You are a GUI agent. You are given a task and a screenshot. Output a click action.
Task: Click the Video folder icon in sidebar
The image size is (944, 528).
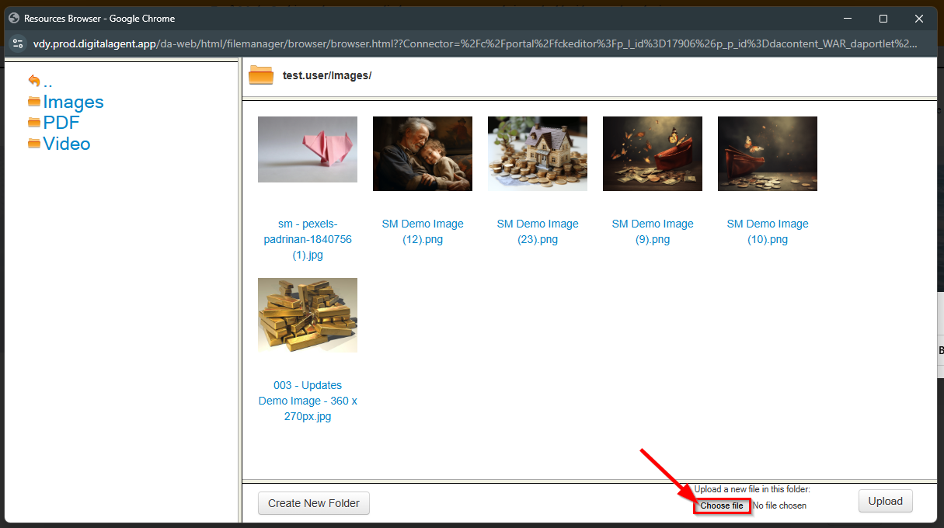tap(33, 144)
